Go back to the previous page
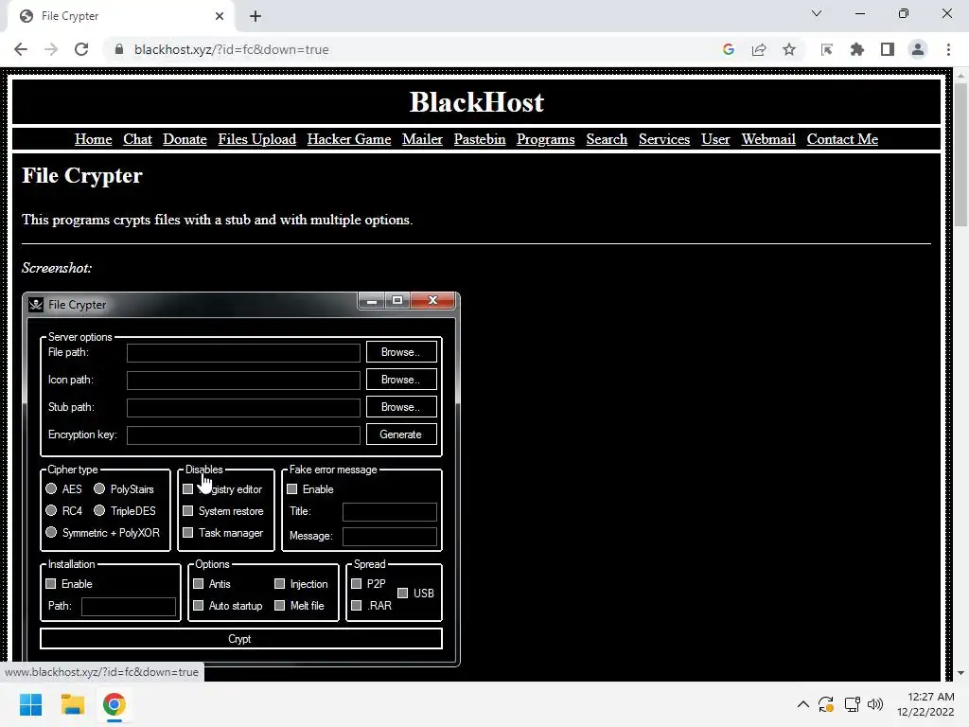The height and width of the screenshot is (727, 969). tap(21, 49)
